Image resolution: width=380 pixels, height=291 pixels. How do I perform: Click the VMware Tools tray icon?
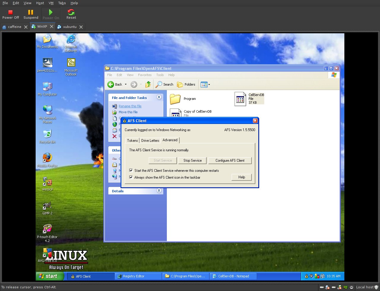322,276
